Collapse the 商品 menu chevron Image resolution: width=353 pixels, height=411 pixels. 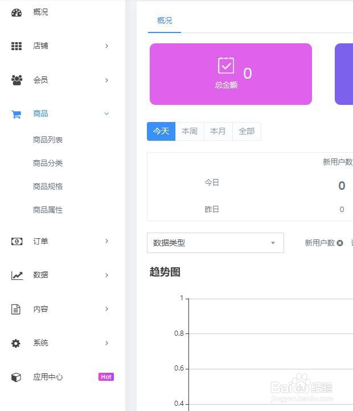[x=106, y=113]
